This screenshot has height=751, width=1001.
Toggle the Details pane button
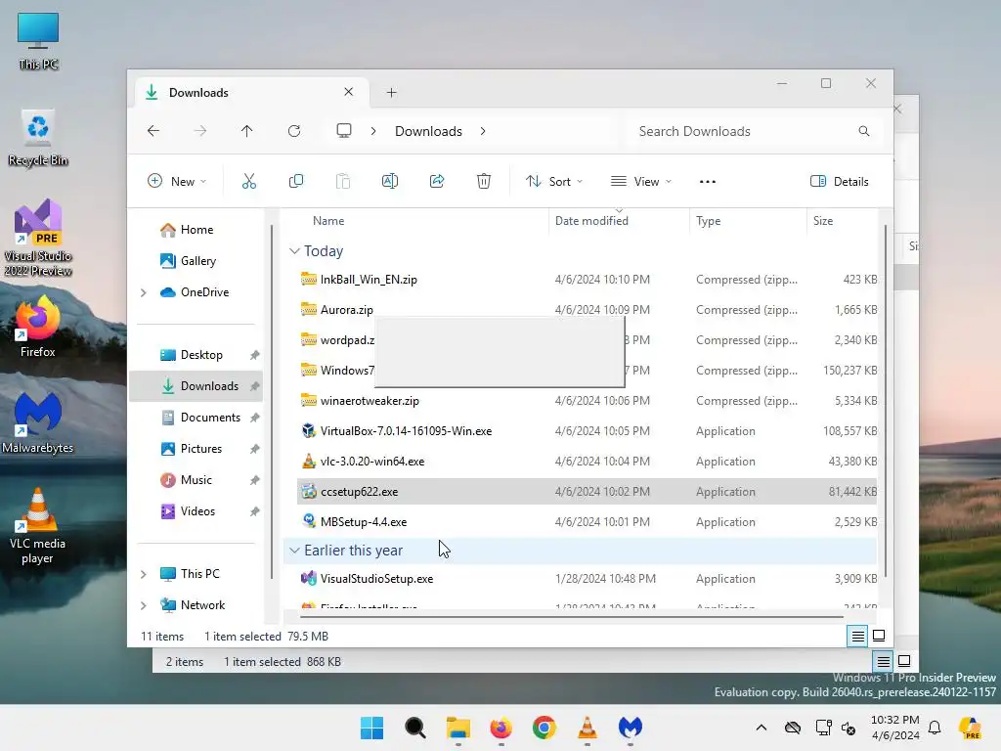pos(840,181)
